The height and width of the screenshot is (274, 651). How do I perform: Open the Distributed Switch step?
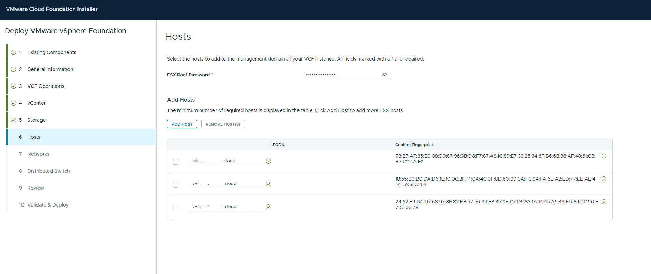(48, 171)
